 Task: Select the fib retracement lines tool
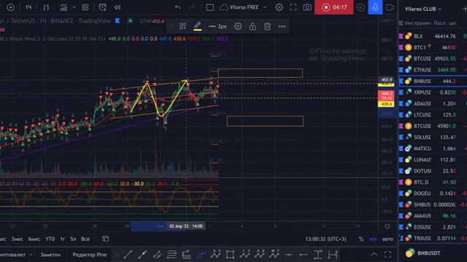pos(171,255)
